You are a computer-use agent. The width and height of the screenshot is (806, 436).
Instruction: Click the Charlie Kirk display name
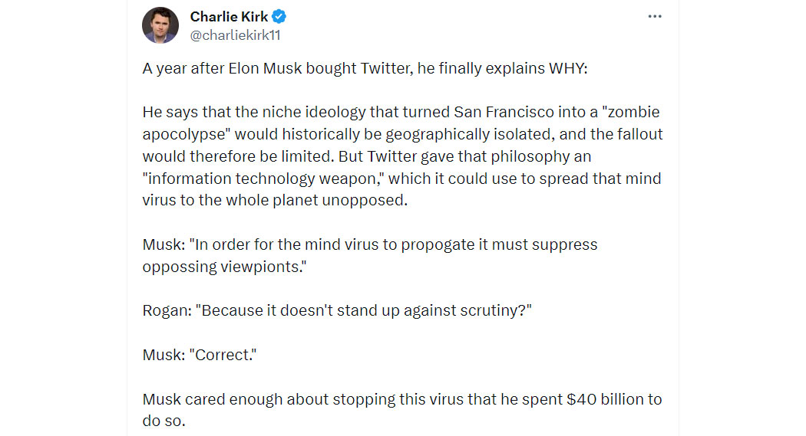tap(229, 17)
